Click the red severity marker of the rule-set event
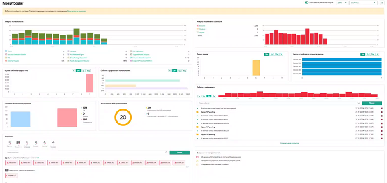Screen dimensions: 387x183 pos(382,108)
